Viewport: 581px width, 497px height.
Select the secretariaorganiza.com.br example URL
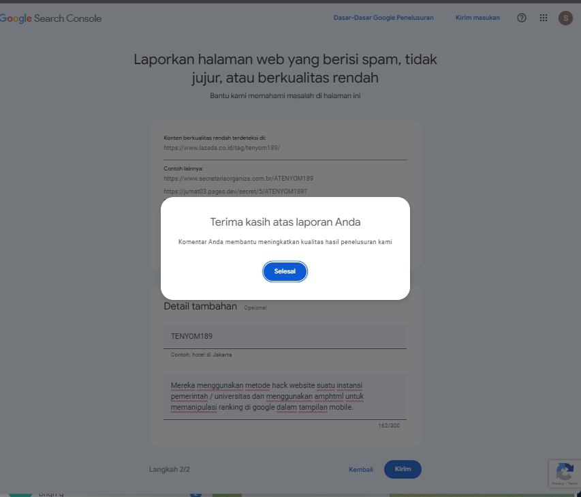click(x=238, y=179)
